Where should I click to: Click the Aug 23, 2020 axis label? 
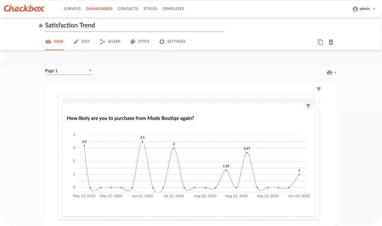click(x=237, y=196)
